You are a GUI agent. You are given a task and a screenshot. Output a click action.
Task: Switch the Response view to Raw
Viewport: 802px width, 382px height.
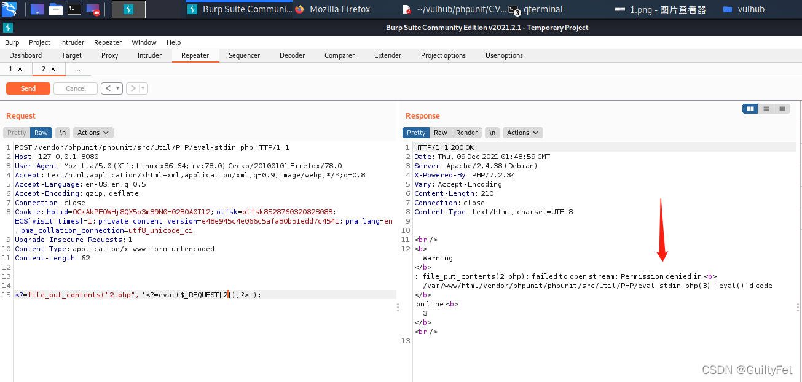(x=441, y=133)
